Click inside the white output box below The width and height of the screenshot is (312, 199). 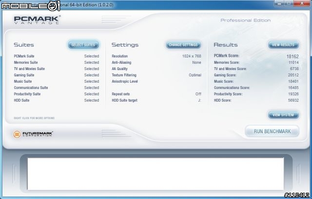(156, 174)
